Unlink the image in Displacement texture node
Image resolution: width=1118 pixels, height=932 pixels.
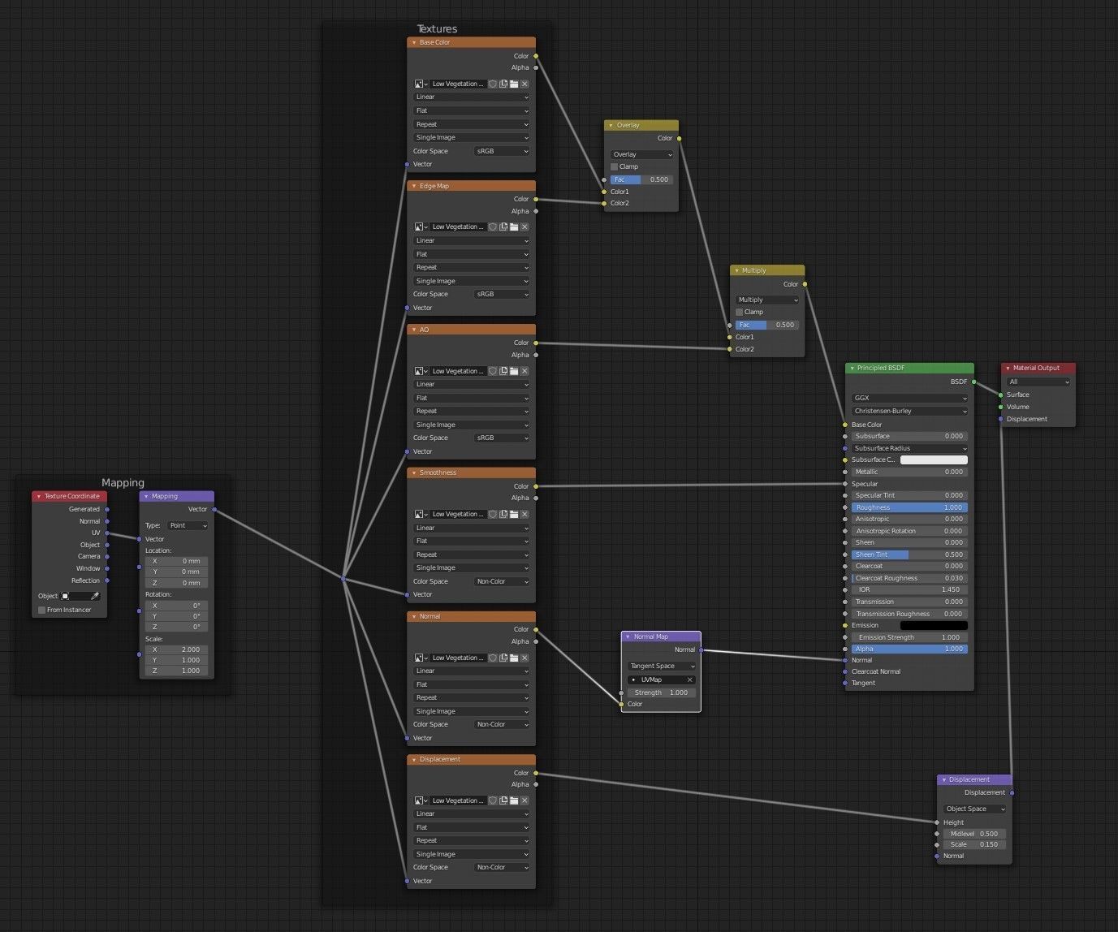tap(524, 800)
